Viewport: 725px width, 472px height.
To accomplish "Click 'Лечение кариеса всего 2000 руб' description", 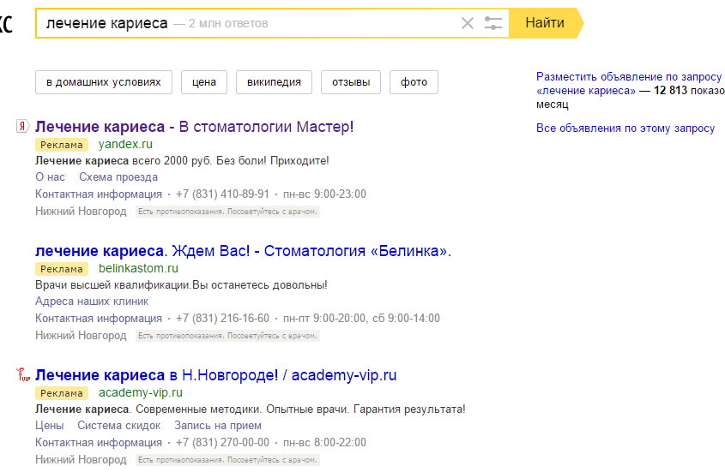I will point(182,161).
